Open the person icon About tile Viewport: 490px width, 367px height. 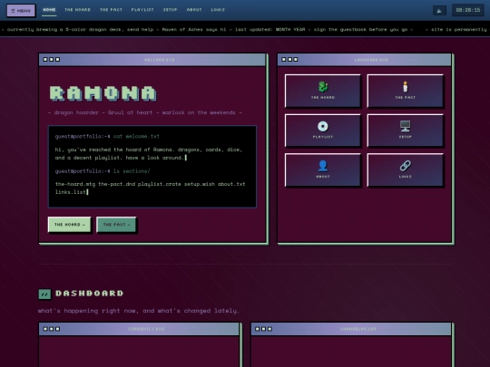coord(323,169)
